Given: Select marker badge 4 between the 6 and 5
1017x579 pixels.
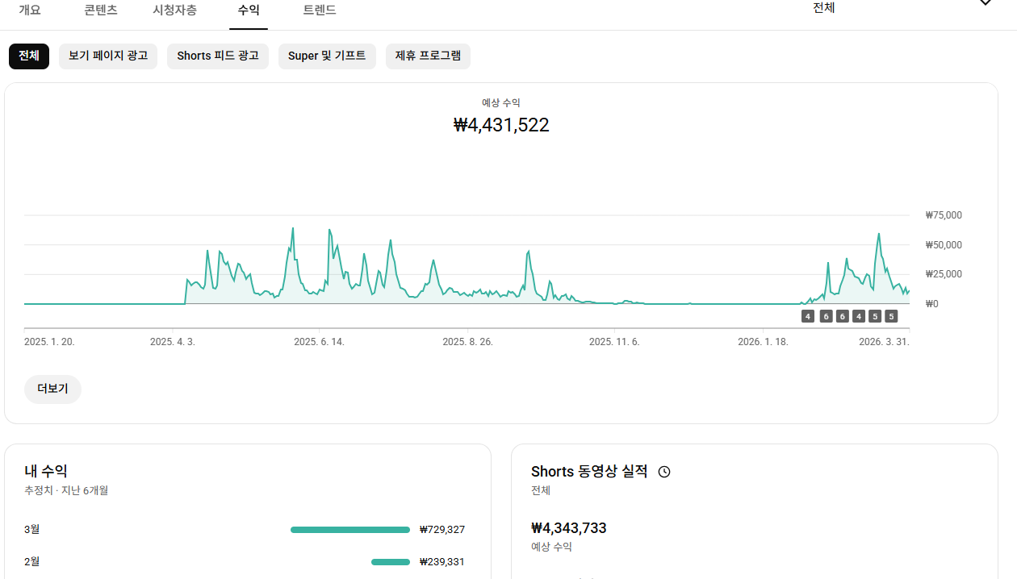Looking at the screenshot, I should [x=859, y=316].
